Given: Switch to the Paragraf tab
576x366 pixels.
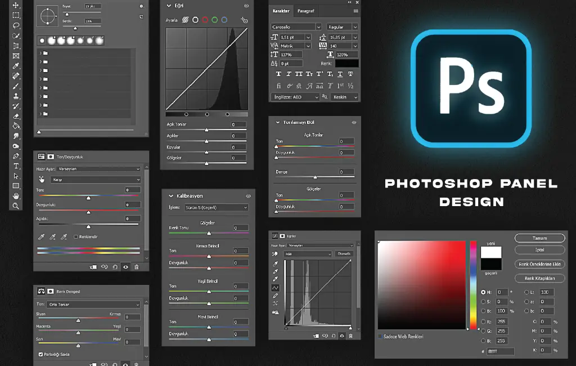Looking at the screenshot, I should (305, 11).
